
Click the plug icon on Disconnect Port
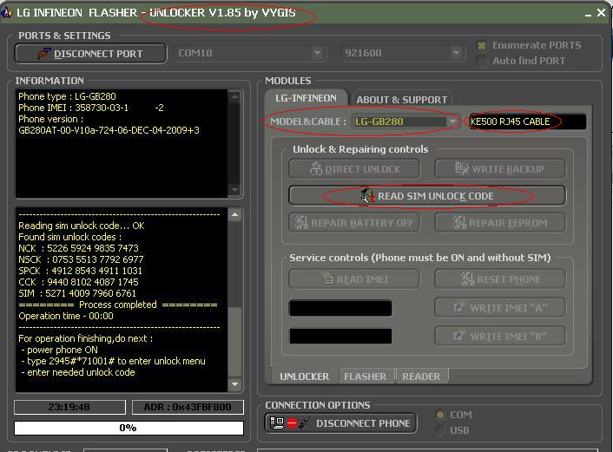point(43,53)
